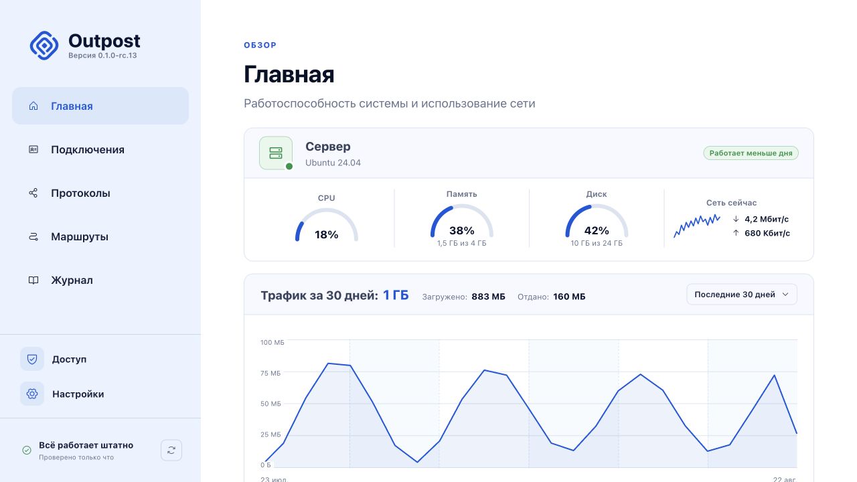Image resolution: width=857 pixels, height=482 pixels.
Task: Click the home icon beside Главная
Action: pyautogui.click(x=33, y=106)
